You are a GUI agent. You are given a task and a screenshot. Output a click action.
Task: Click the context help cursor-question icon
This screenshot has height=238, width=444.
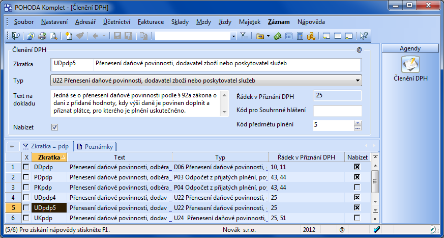(x=364, y=36)
